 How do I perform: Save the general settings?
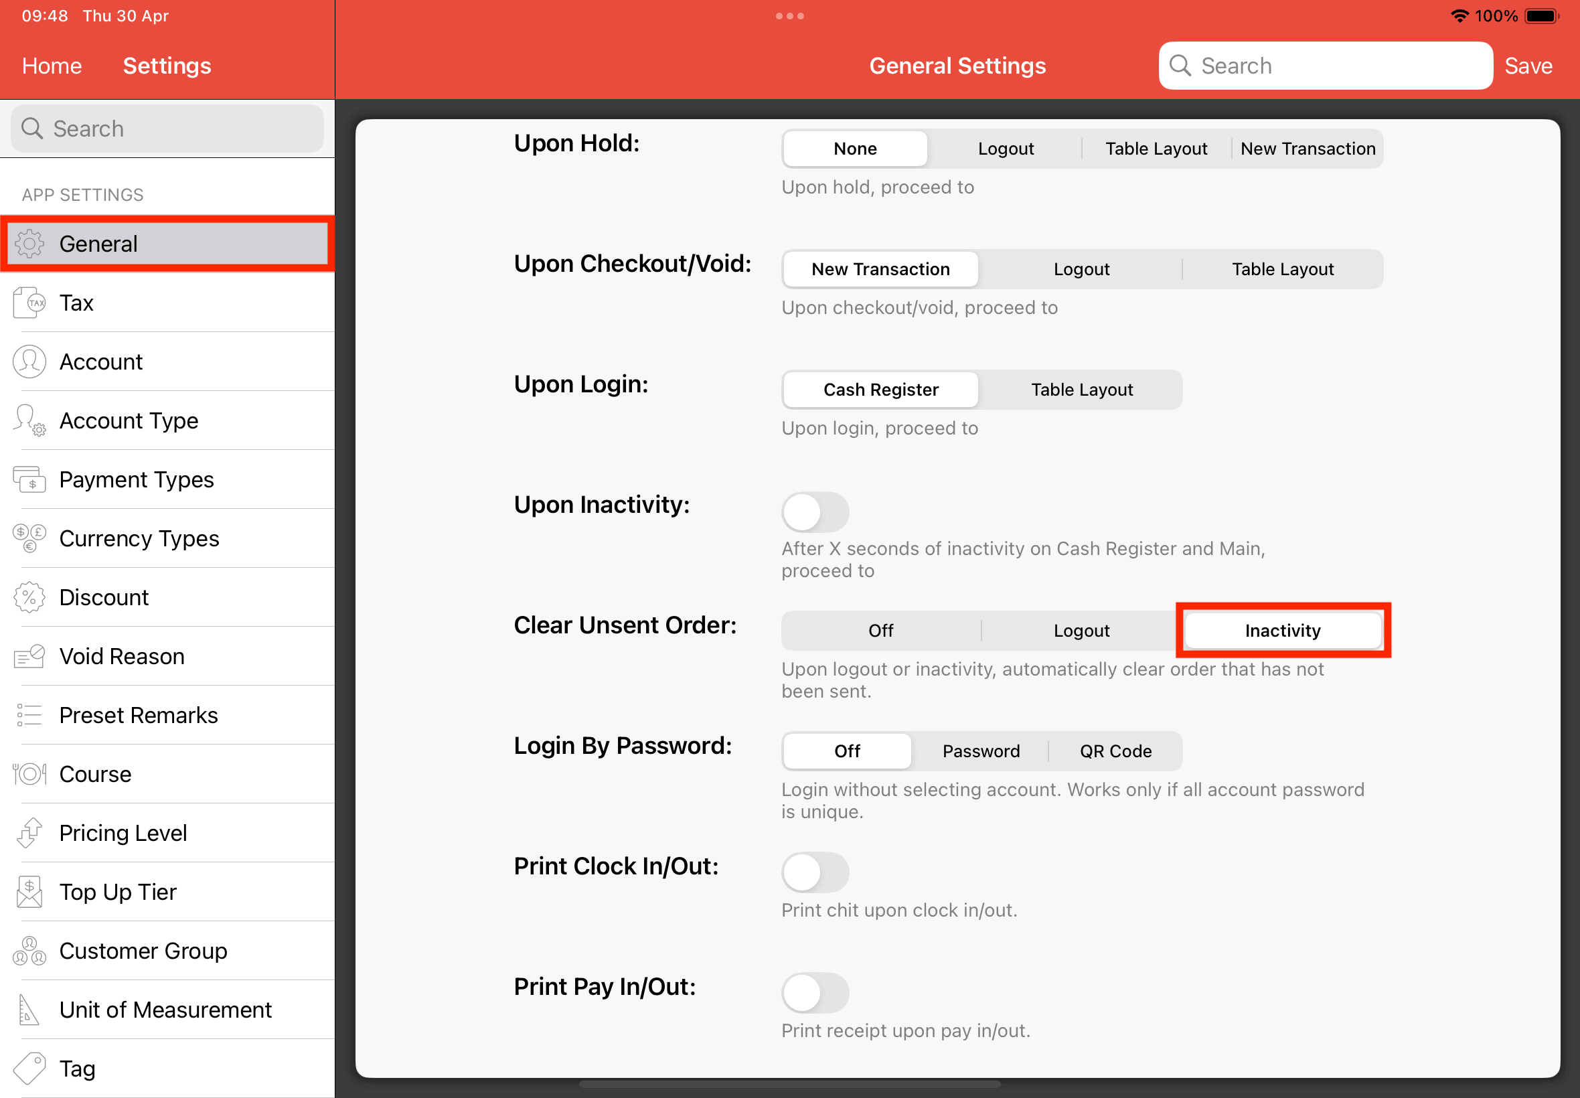pos(1528,66)
